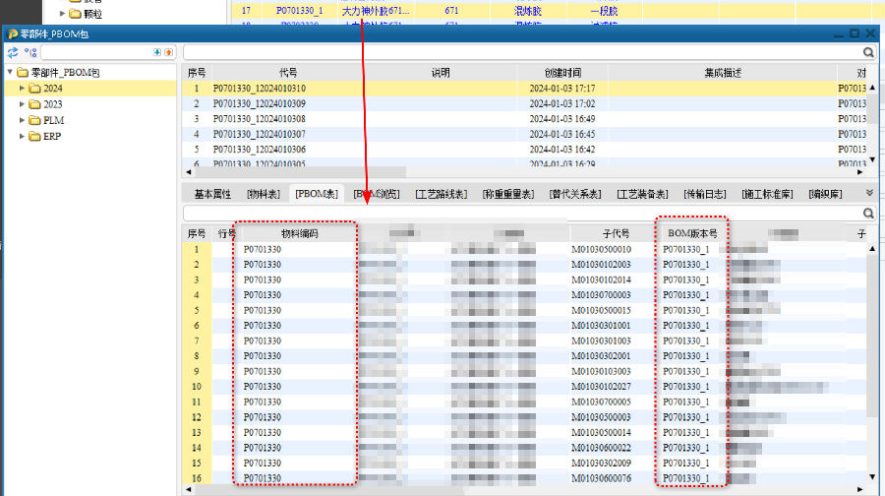Viewport: 885px width, 496px height.
Task: Select row P0701330_12024010309
Action: 524,103
